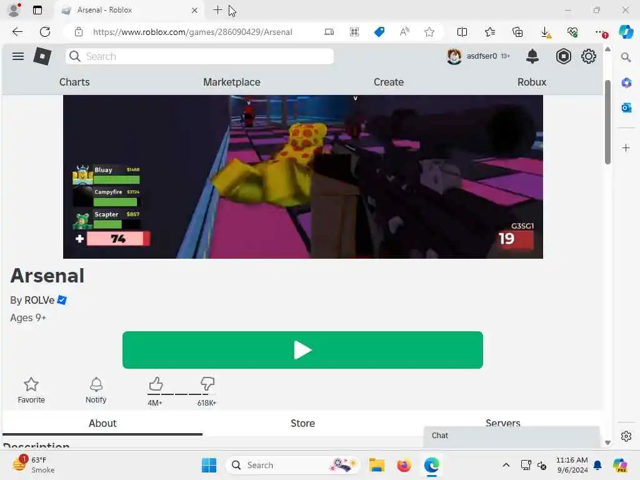
Task: Switch to the About tab
Action: point(102,423)
